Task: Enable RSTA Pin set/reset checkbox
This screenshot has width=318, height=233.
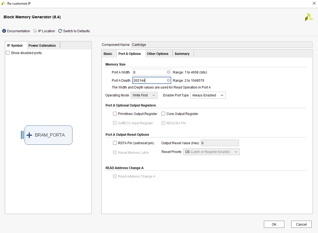Action: (115, 143)
